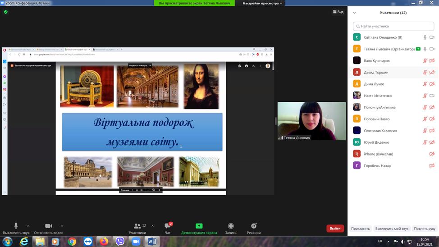Screen dimensions: 439x247
Task: Click Выключить мой звук in participants panel
Action: pyautogui.click(x=392, y=229)
